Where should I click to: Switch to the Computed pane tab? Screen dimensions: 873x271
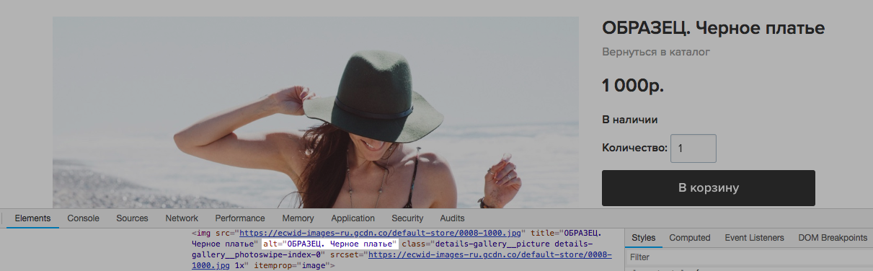point(690,238)
